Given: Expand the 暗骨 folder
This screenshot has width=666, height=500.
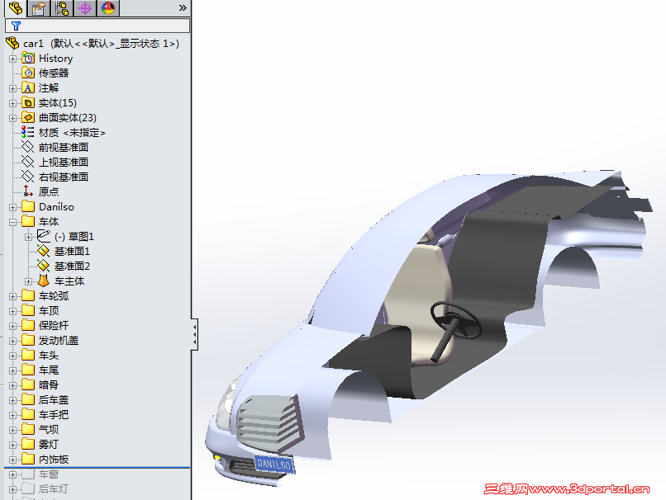Looking at the screenshot, I should click(x=12, y=385).
